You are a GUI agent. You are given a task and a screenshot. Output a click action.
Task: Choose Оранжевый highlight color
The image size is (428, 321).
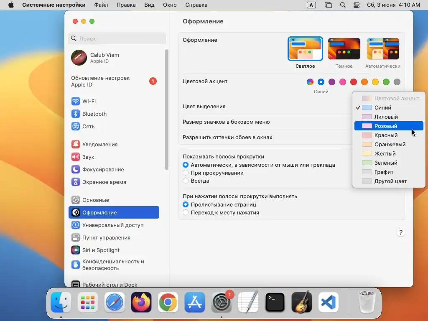click(389, 144)
